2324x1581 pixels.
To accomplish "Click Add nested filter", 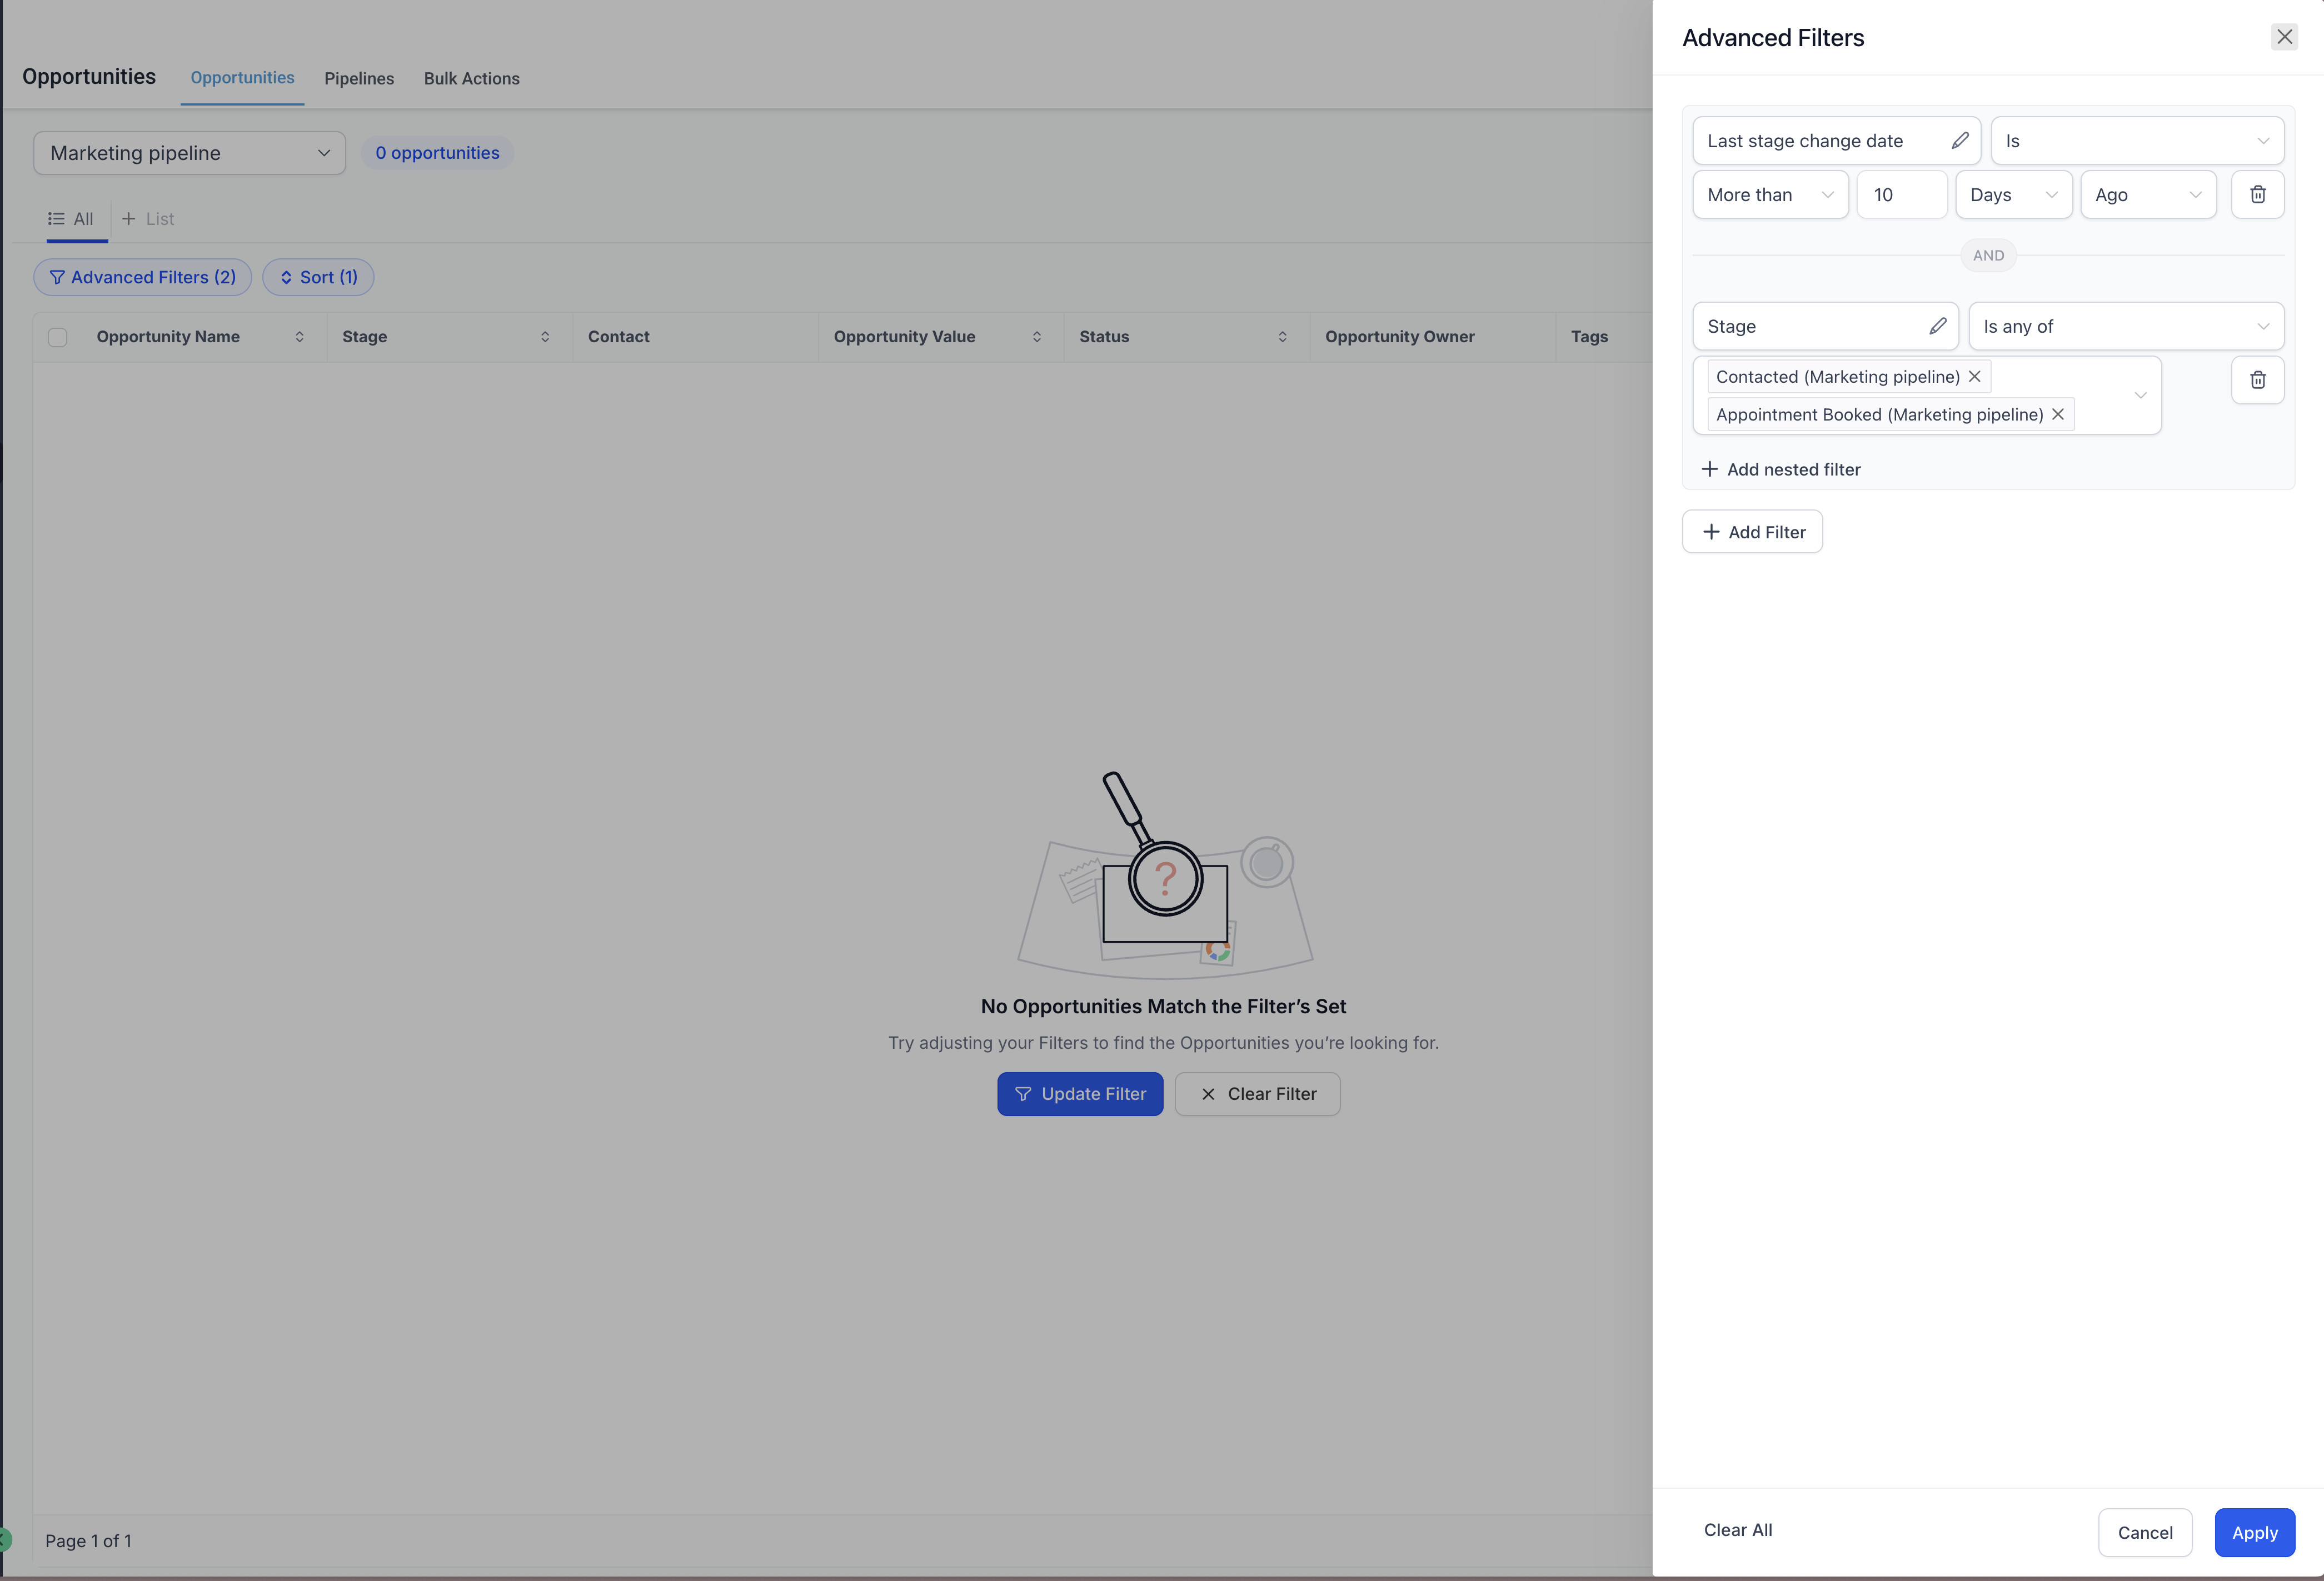I will coord(1781,470).
